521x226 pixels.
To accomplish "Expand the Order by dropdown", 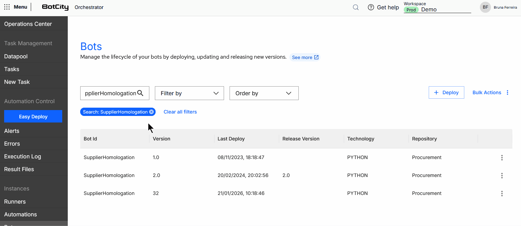I will click(264, 93).
